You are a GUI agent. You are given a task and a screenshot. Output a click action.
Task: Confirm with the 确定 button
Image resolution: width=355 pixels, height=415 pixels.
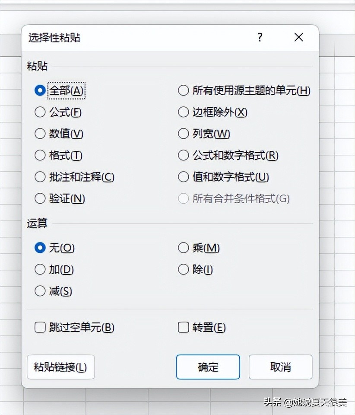tap(208, 367)
